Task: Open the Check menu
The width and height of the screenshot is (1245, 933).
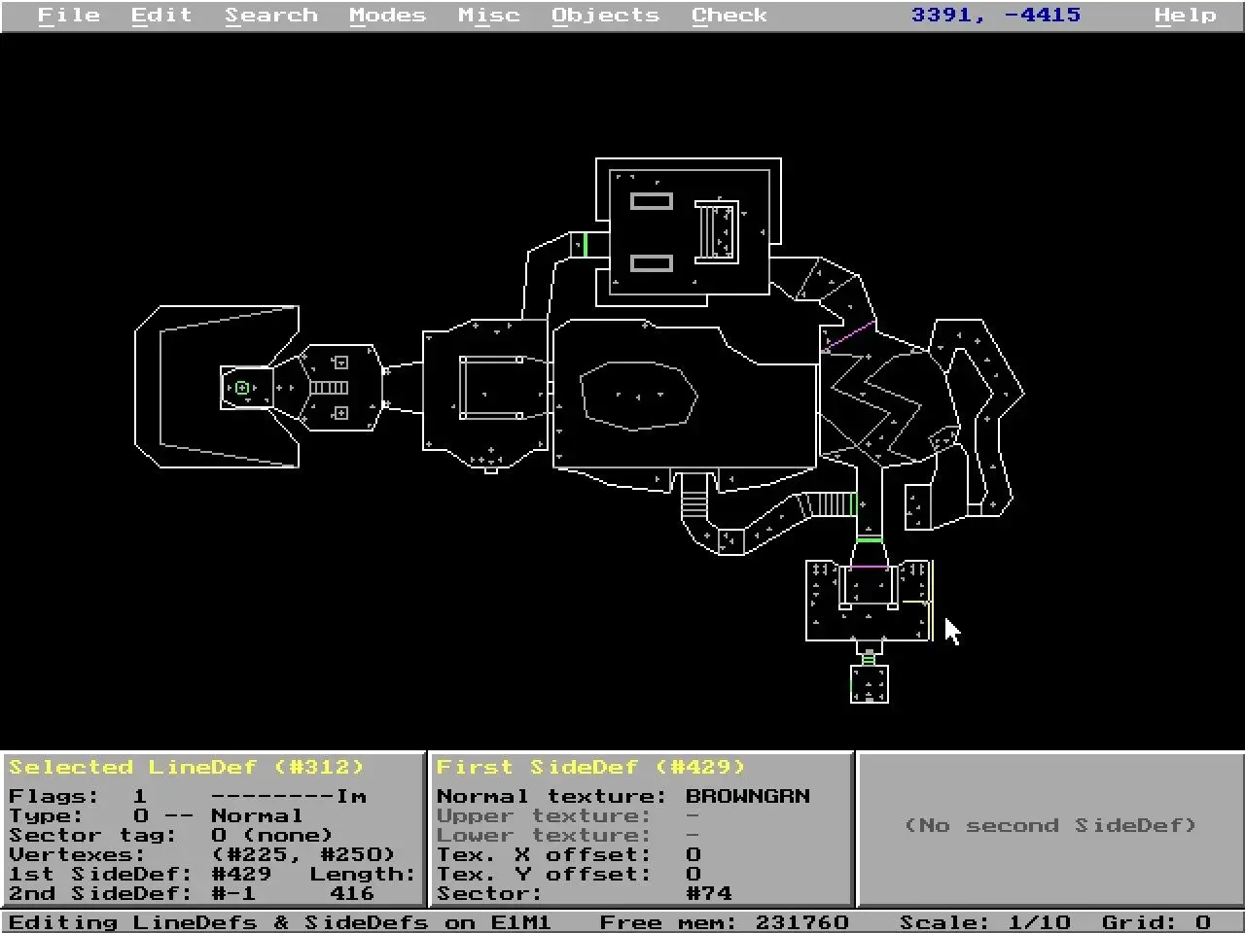Action: tap(729, 16)
